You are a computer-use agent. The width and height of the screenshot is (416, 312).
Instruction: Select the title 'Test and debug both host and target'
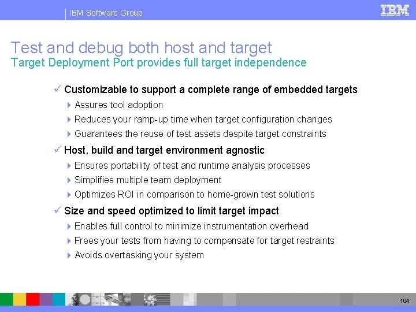(x=141, y=48)
